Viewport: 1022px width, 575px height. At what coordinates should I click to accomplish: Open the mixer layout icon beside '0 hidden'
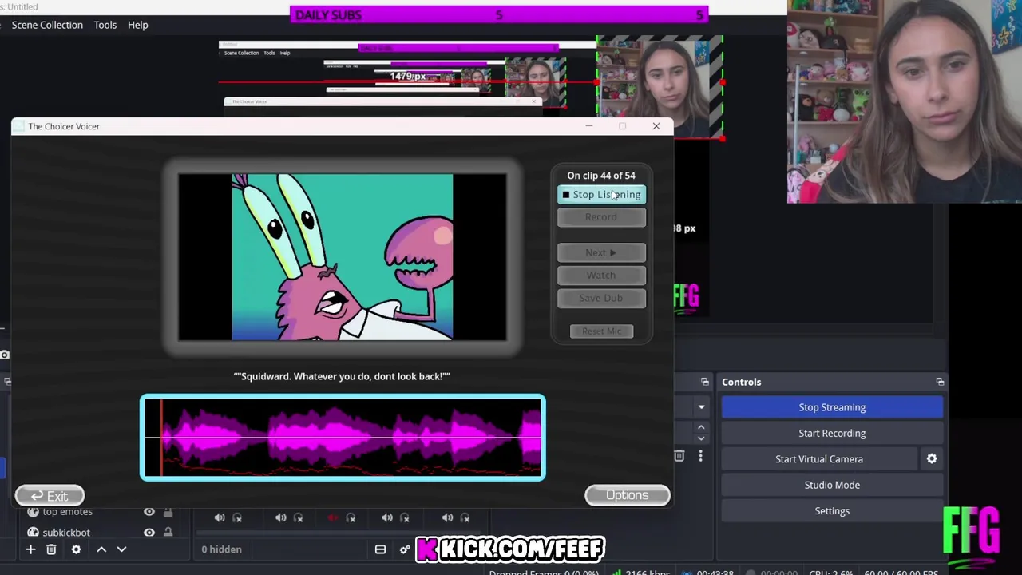pos(380,549)
